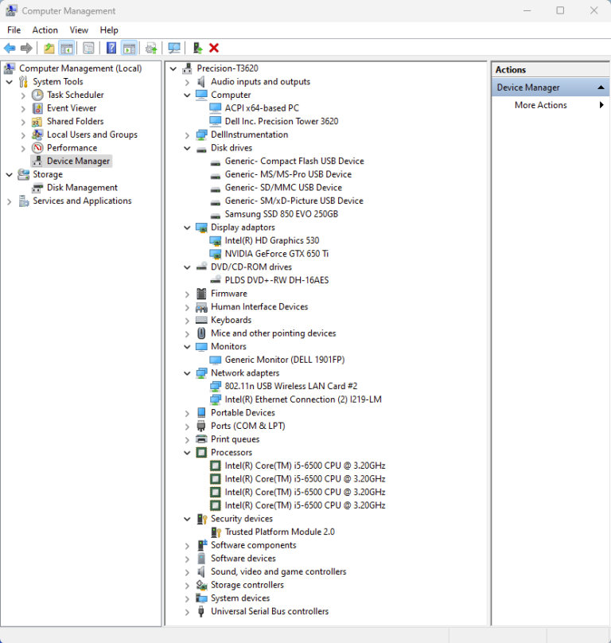Click the blue Help question mark icon
The height and width of the screenshot is (643, 611).
(x=111, y=49)
